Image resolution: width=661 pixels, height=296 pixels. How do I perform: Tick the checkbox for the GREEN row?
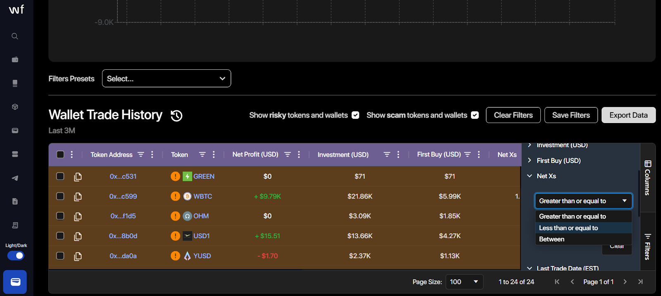tap(60, 176)
